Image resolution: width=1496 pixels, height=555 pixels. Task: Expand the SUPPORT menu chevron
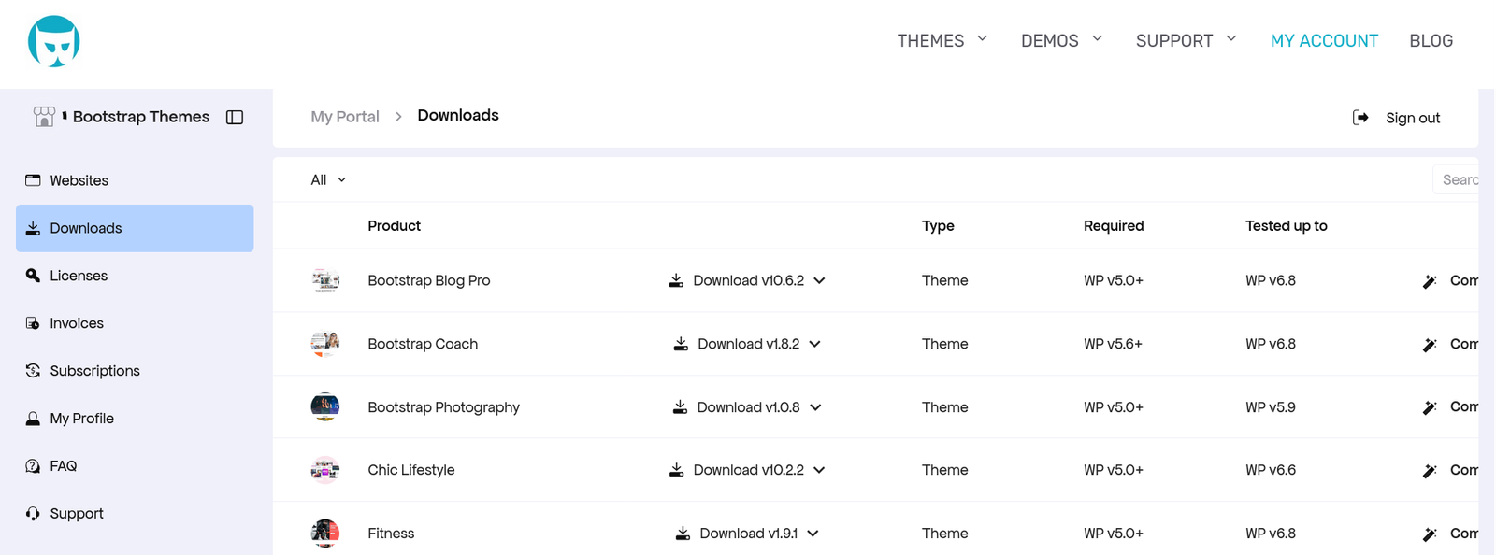coord(1231,38)
